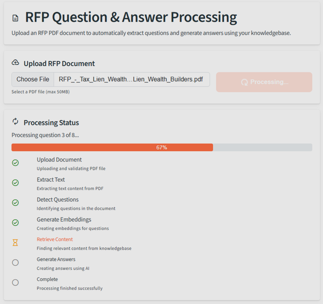
Task: Click the green checkmark for Detect Questions
Action: (15, 203)
